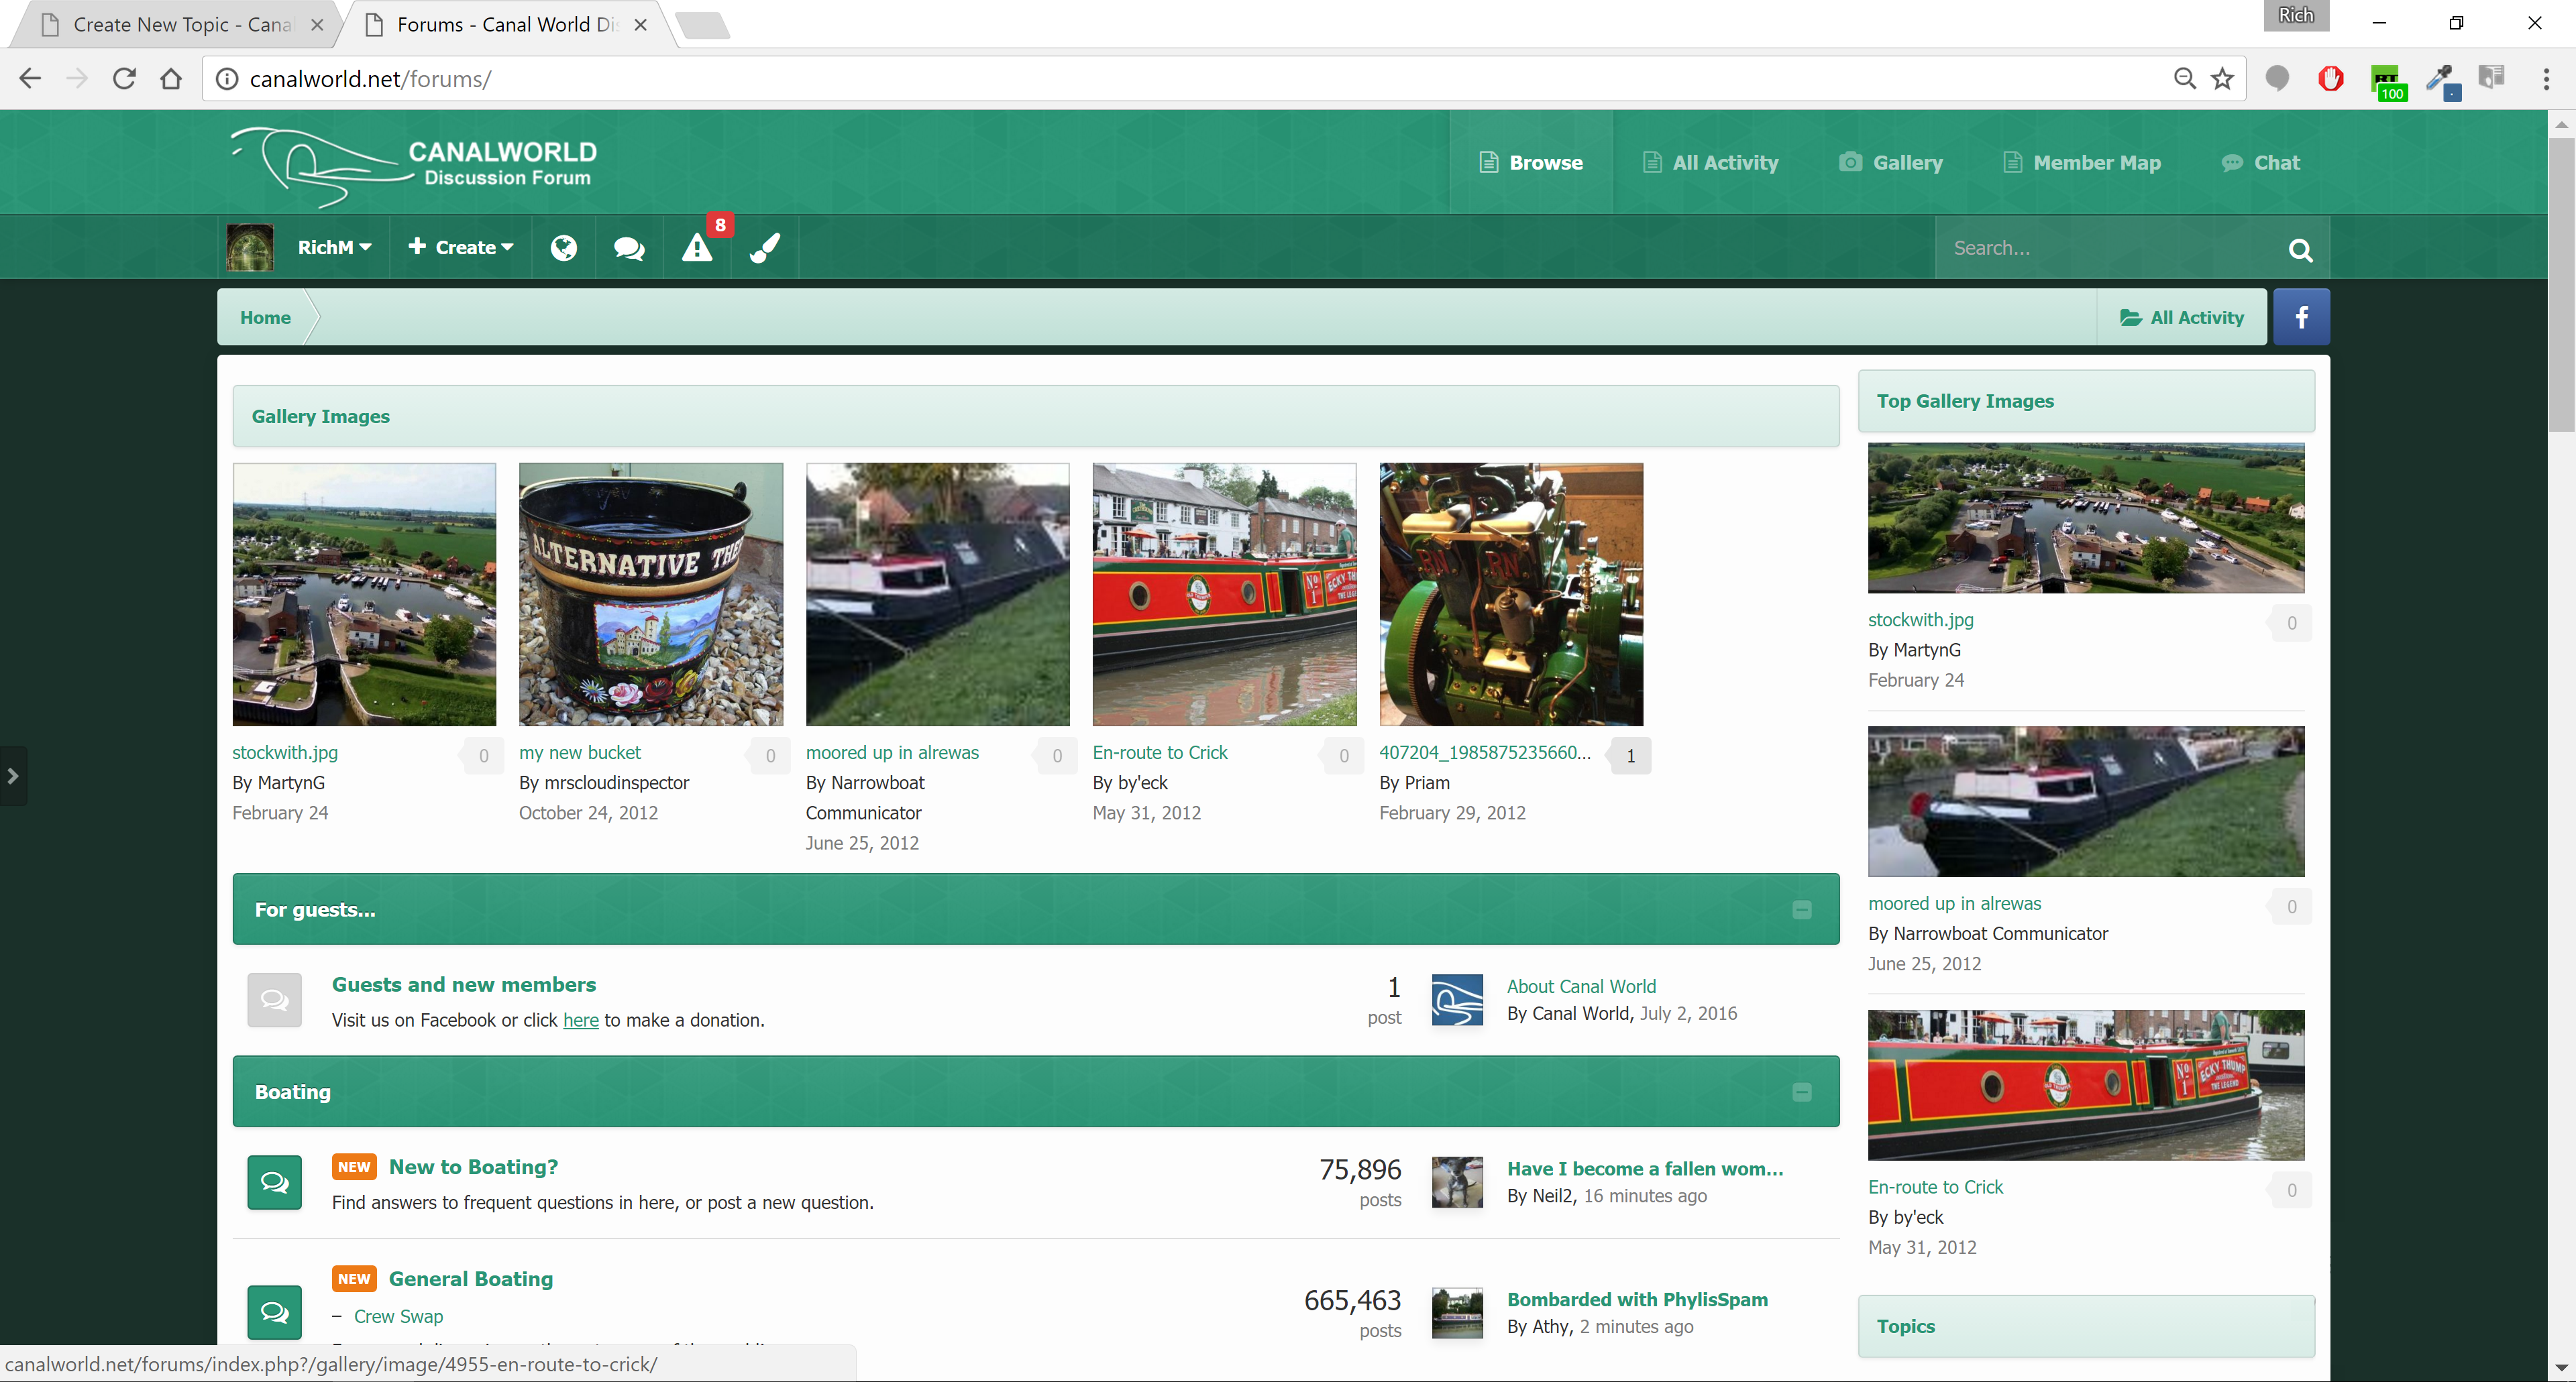
Task: Bookmark page with the star icon
Action: [x=2222, y=78]
